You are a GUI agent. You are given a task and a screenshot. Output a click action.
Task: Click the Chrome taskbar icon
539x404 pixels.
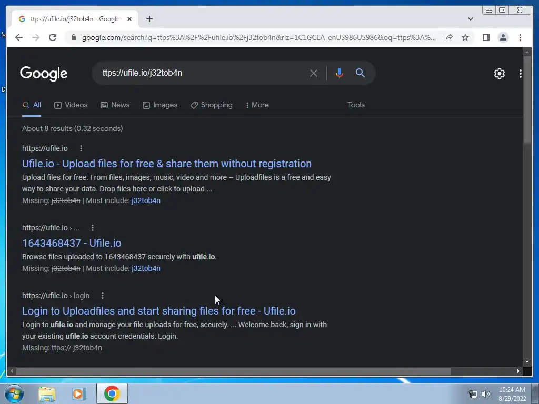[x=112, y=394]
